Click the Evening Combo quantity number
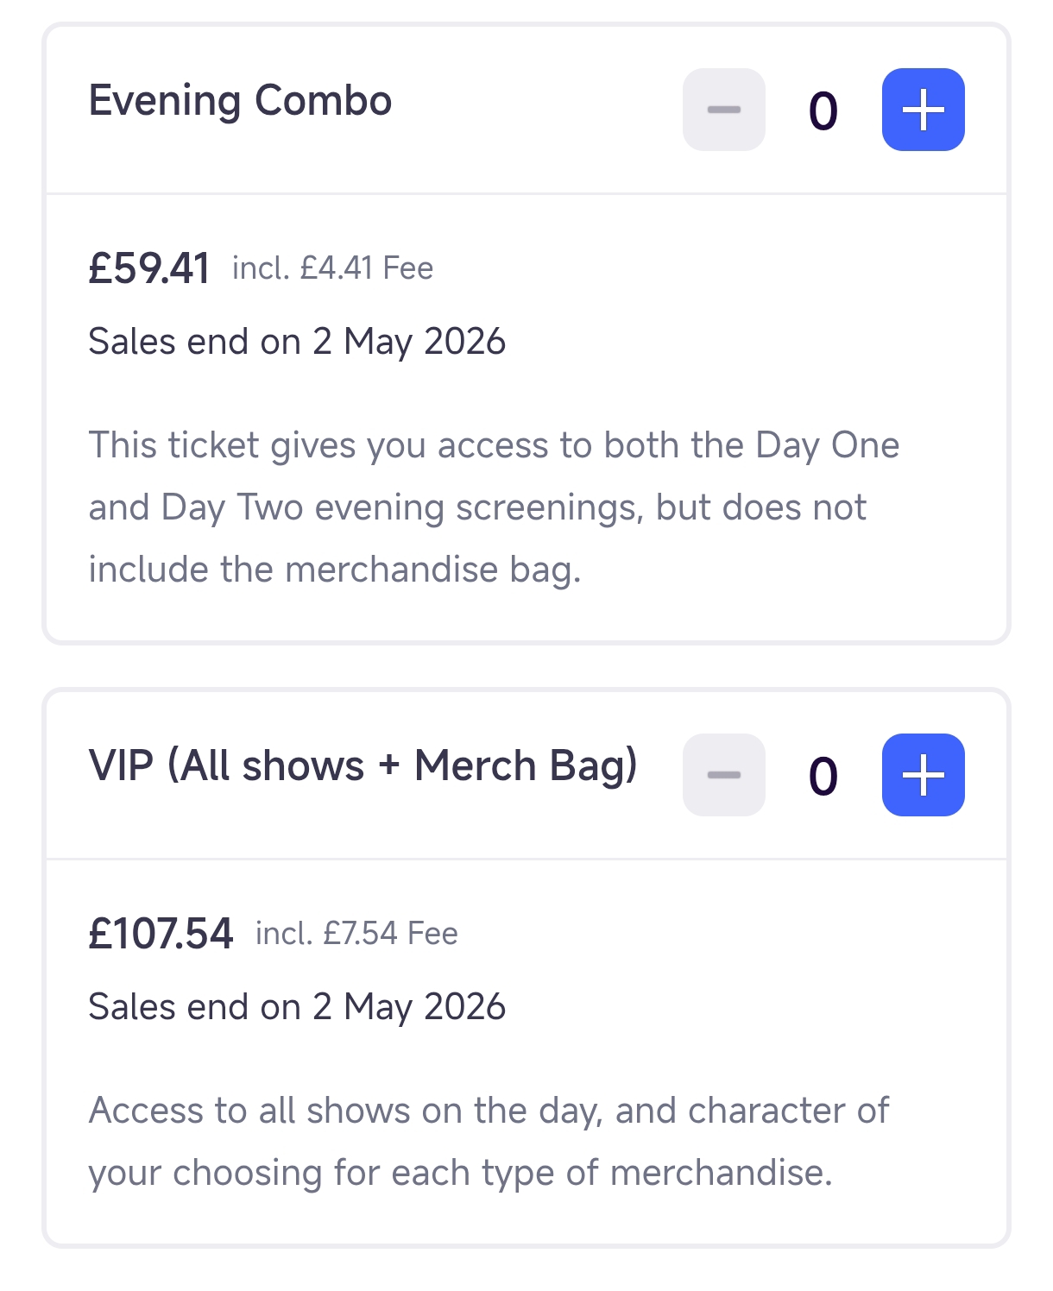This screenshot has width=1053, height=1291. click(x=823, y=110)
